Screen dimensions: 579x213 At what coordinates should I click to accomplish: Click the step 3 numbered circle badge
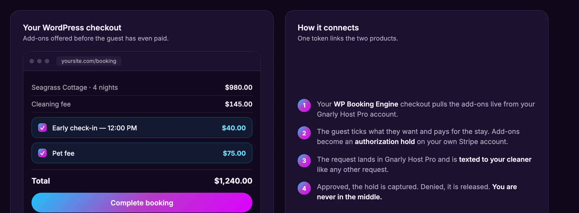[304, 161]
